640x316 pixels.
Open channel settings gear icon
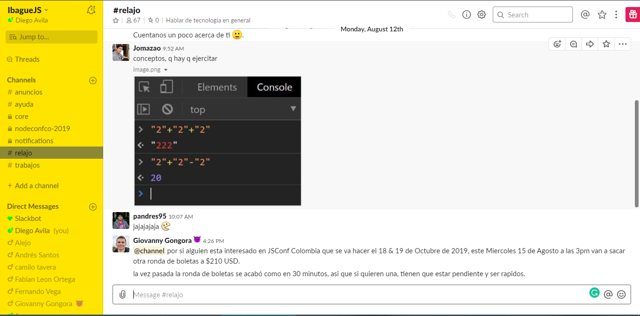click(x=482, y=15)
